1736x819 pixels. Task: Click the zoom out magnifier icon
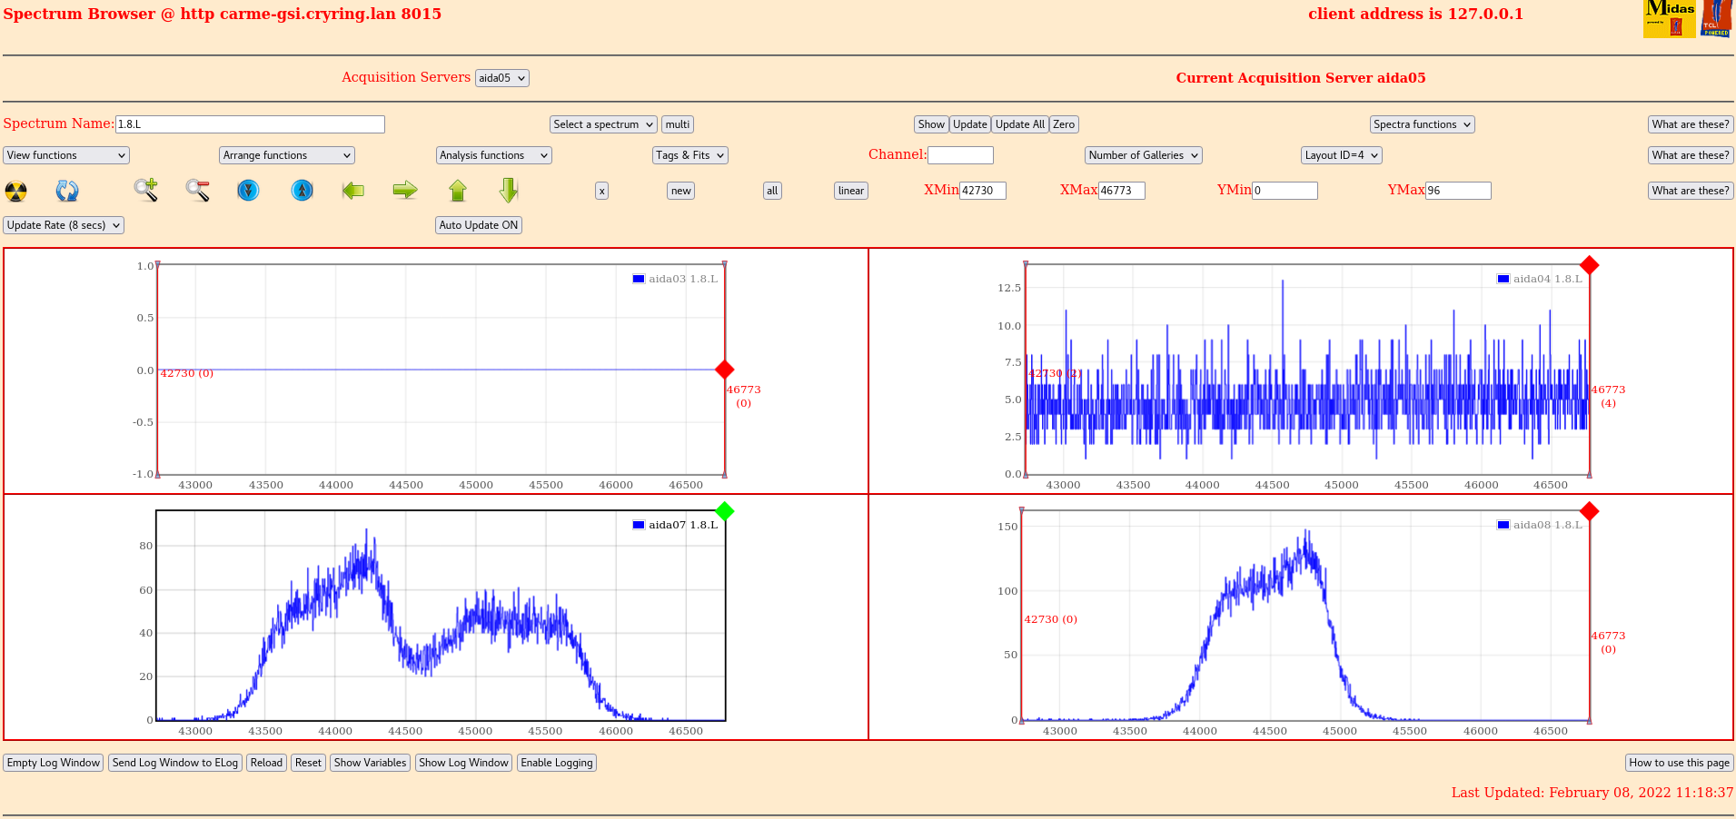(x=198, y=190)
